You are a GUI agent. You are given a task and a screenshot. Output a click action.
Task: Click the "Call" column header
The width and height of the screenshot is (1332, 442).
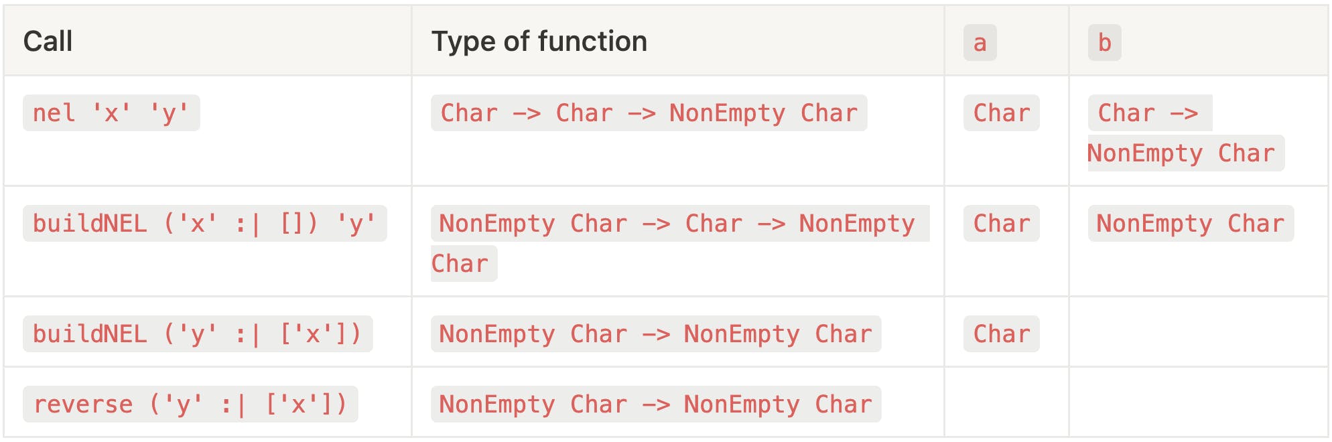(48, 42)
